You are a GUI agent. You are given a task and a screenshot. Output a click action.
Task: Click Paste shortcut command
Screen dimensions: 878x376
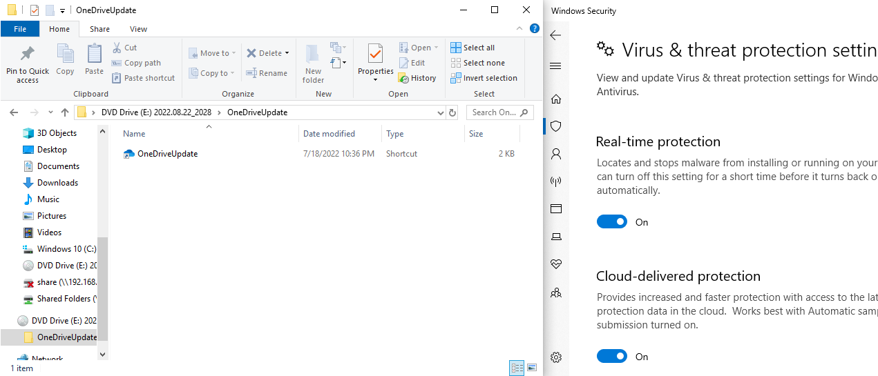pyautogui.click(x=143, y=78)
